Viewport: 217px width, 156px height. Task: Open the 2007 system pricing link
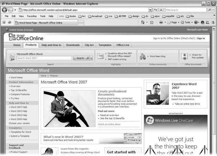point(117,59)
